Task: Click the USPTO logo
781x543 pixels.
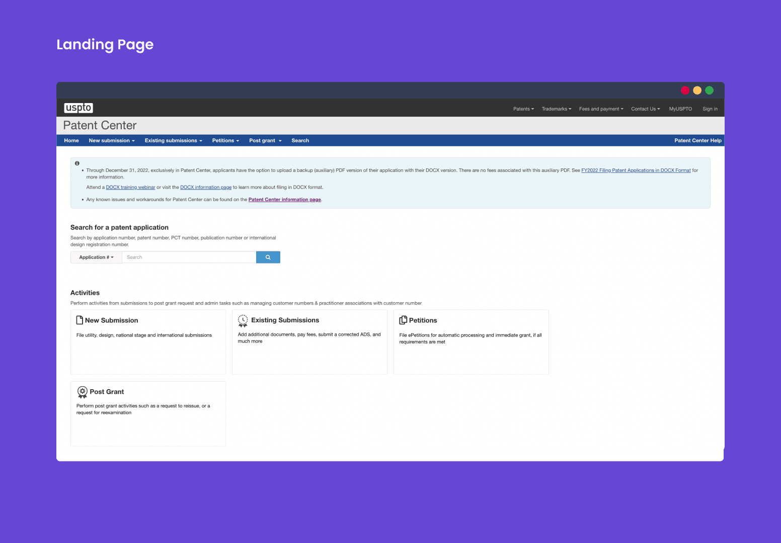Action: click(79, 108)
